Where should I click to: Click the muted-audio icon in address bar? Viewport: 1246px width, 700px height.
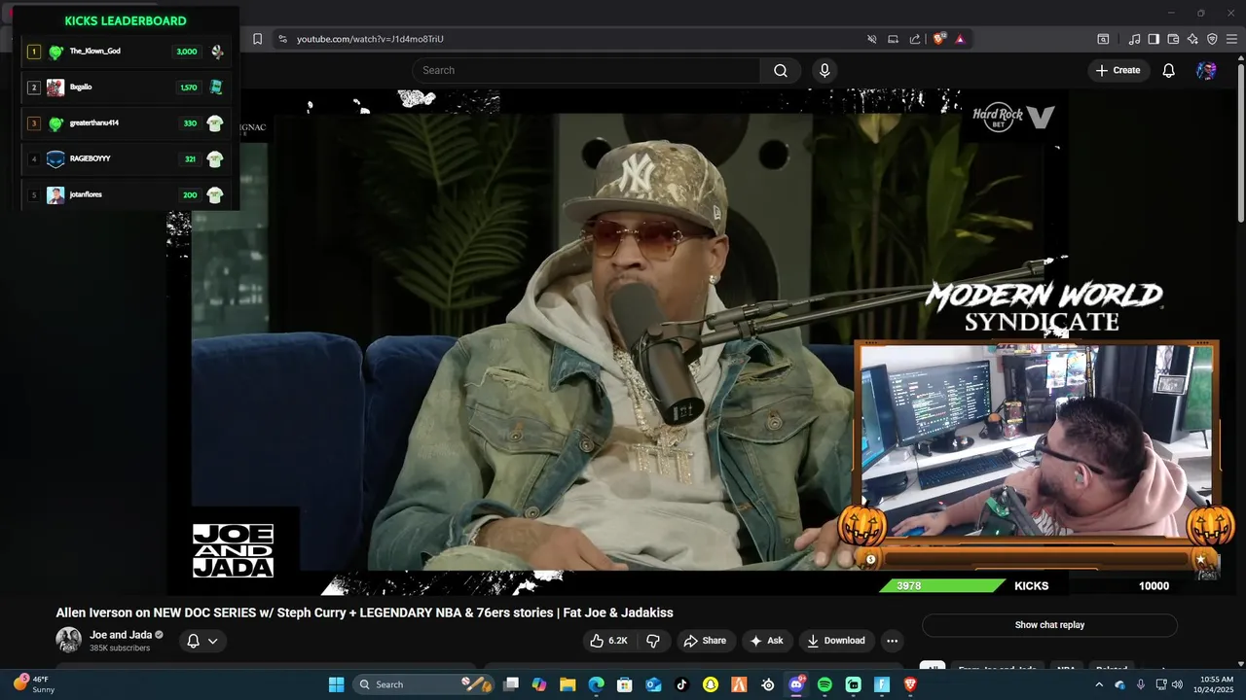[872, 39]
